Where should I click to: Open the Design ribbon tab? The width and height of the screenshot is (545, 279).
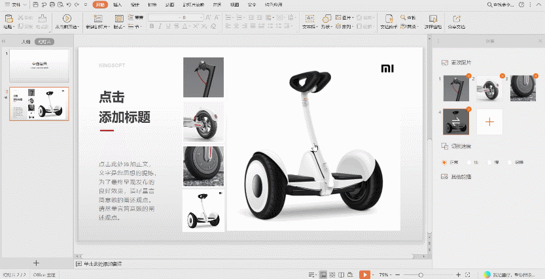(x=135, y=5)
